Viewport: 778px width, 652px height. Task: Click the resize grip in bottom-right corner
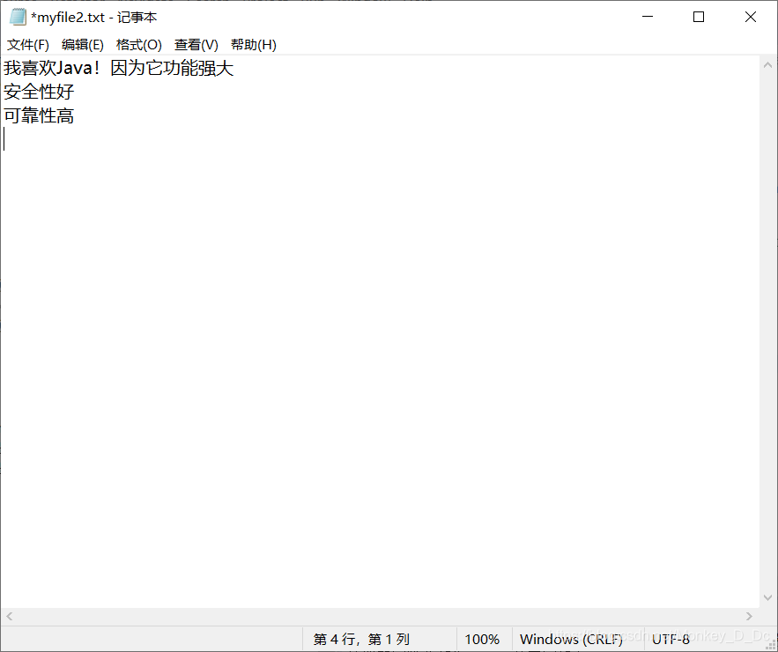pos(771,645)
